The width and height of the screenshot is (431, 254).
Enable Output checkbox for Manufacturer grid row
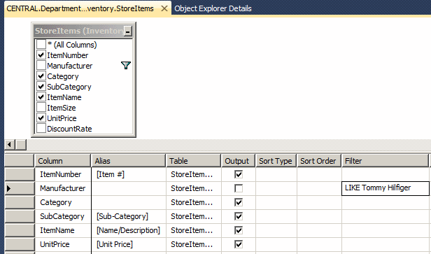pyautogui.click(x=239, y=188)
